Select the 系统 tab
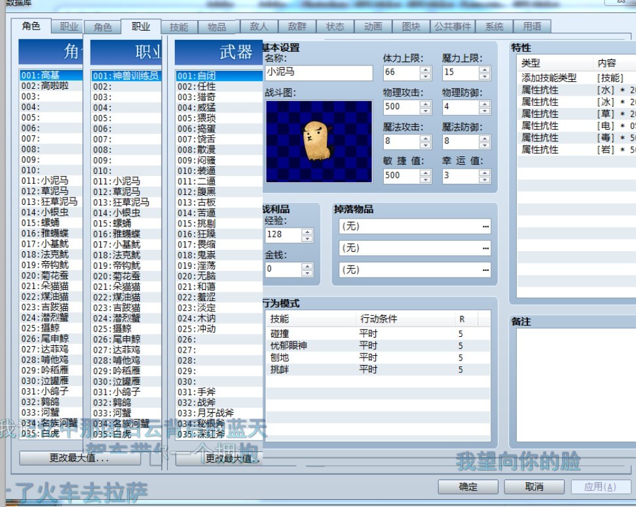This screenshot has height=507, width=636. tap(494, 26)
